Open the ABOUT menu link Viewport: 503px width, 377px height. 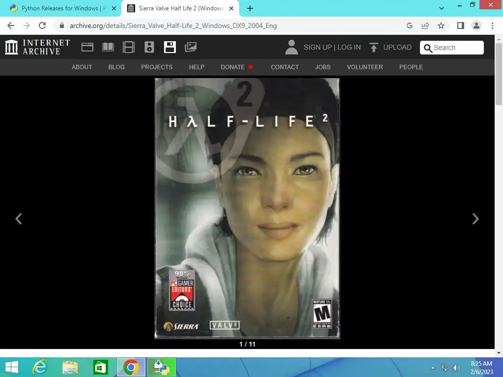click(82, 67)
